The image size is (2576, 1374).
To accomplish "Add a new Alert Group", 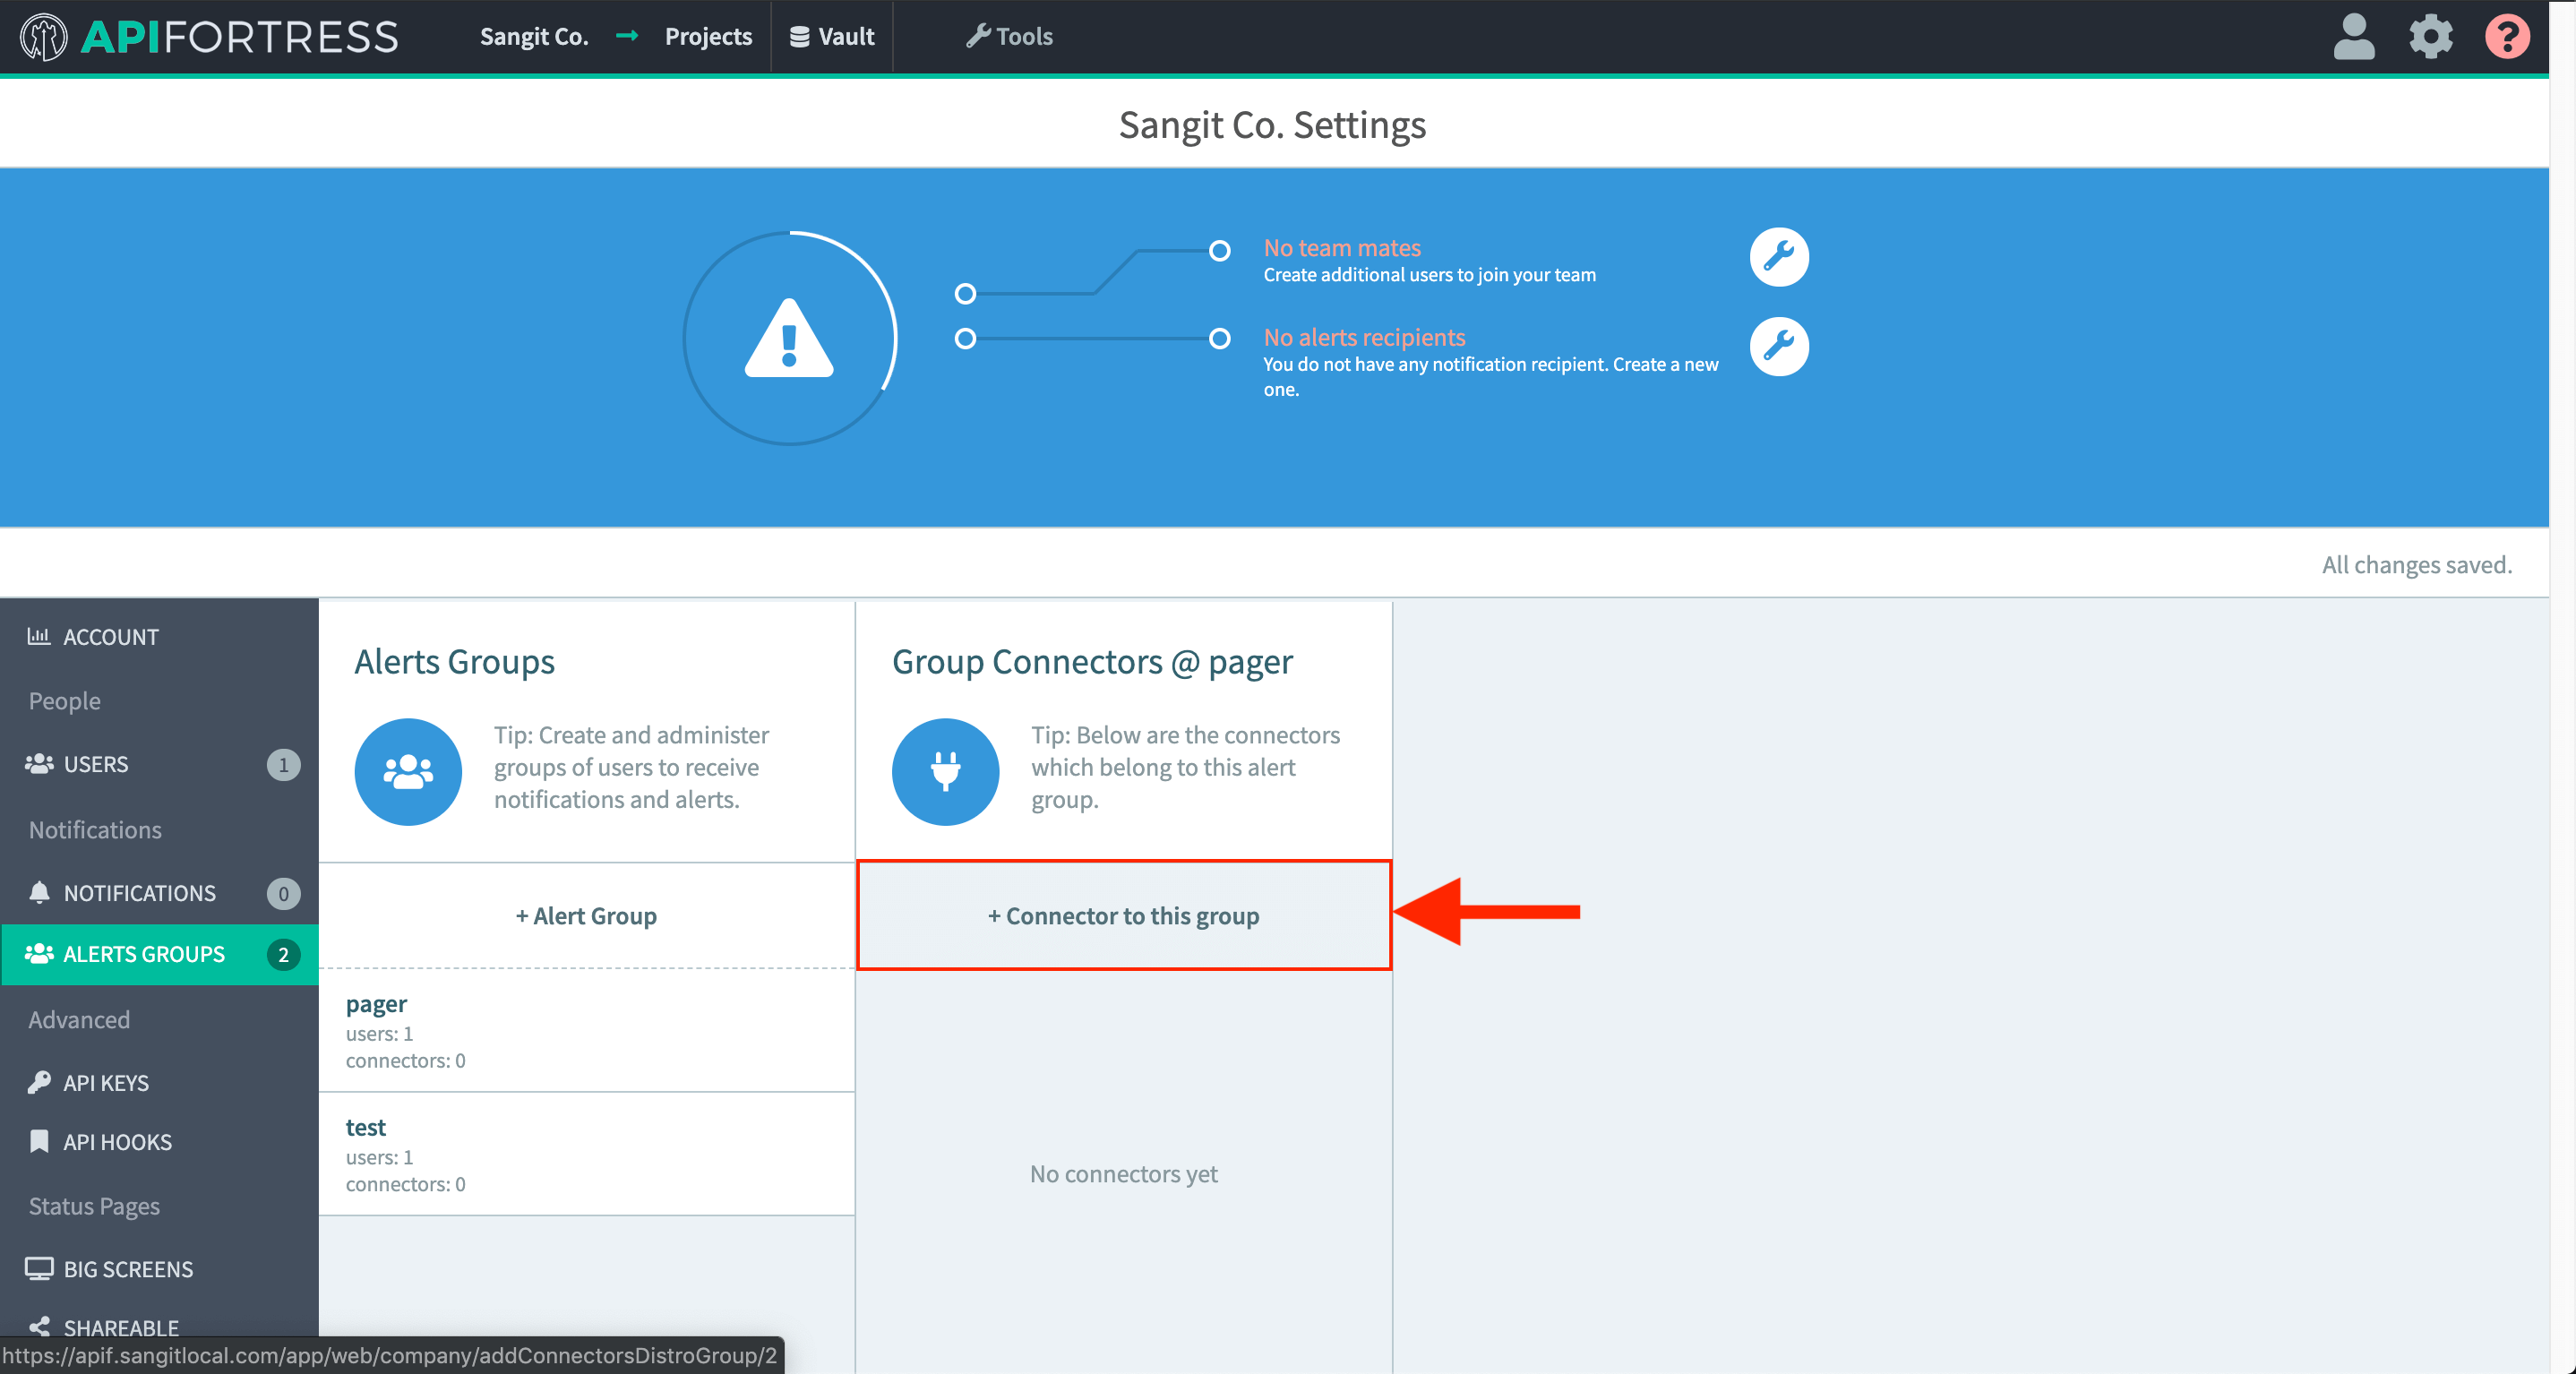I will point(587,916).
